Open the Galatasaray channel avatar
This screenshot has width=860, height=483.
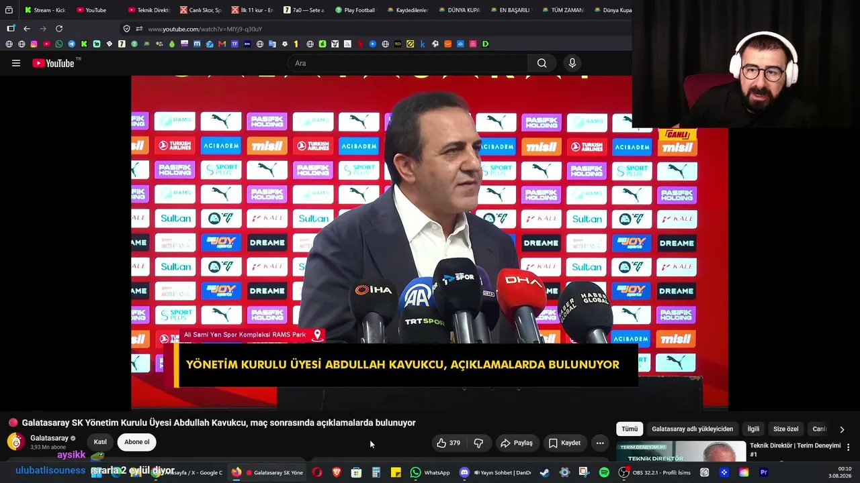pos(16,441)
